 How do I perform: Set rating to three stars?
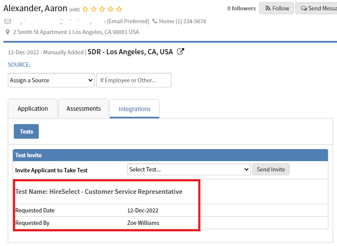(102, 9)
